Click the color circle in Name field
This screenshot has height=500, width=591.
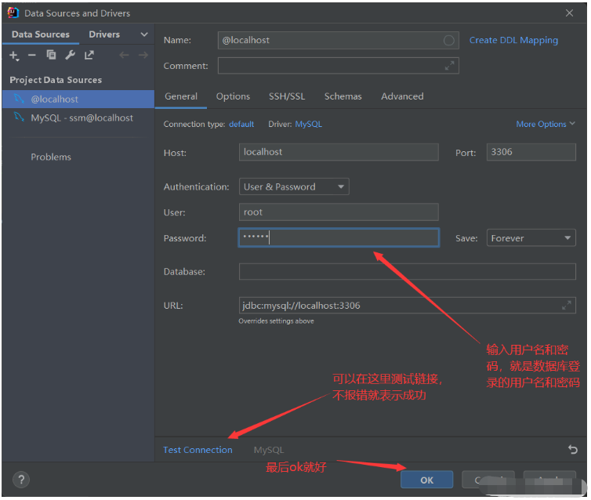tap(448, 40)
